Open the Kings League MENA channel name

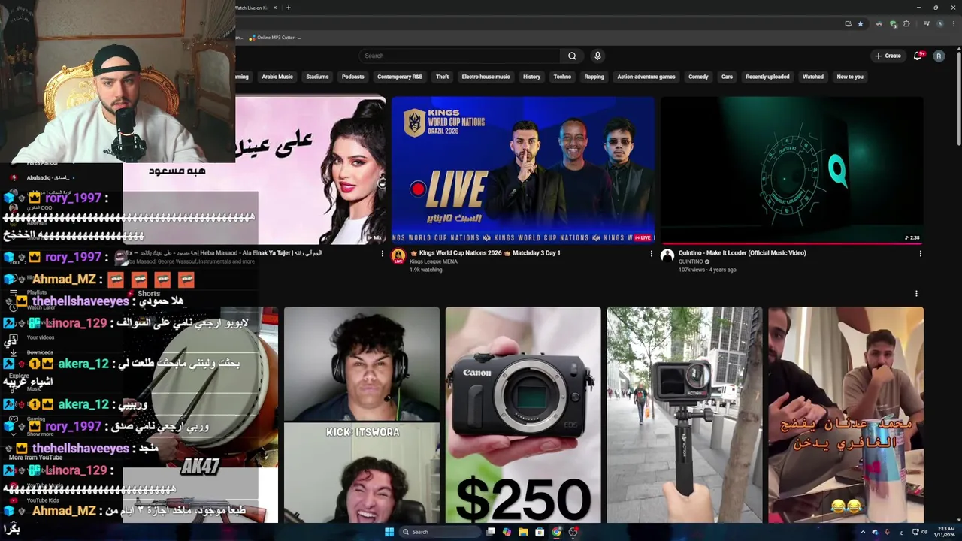434,261
